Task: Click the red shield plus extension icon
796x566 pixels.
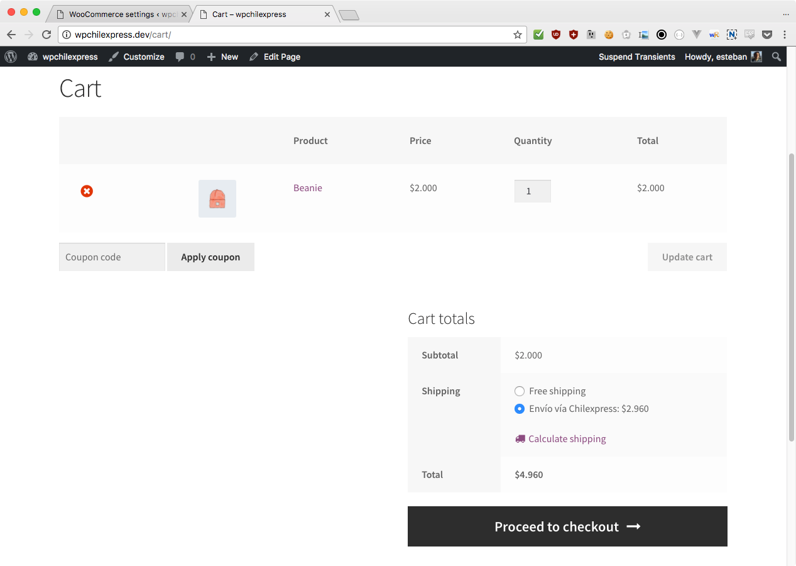Action: pyautogui.click(x=574, y=35)
